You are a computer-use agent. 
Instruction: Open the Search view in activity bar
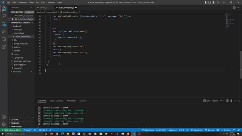coord(4,16)
